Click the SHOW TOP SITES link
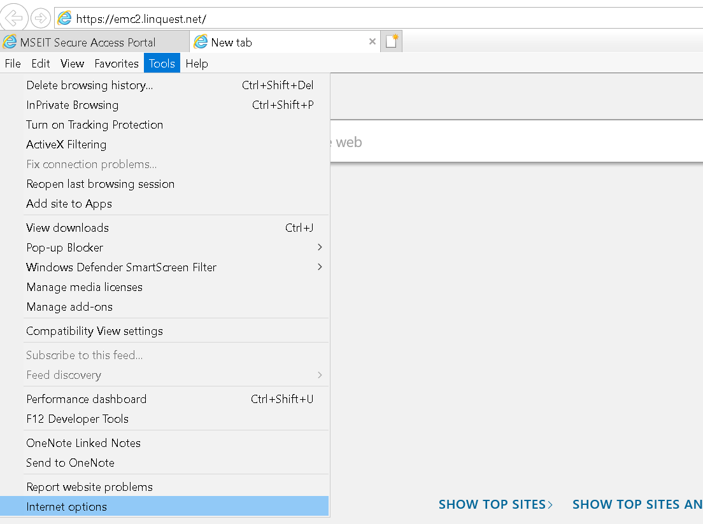703x524 pixels. pos(495,504)
